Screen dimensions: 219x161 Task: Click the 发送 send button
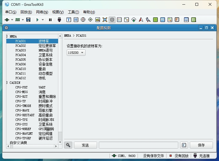[x=85, y=145]
